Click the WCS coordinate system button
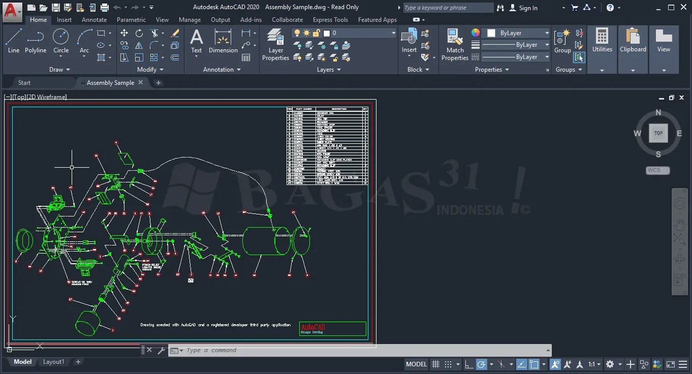Screen dimensions: 692x374 pyautogui.click(x=658, y=170)
